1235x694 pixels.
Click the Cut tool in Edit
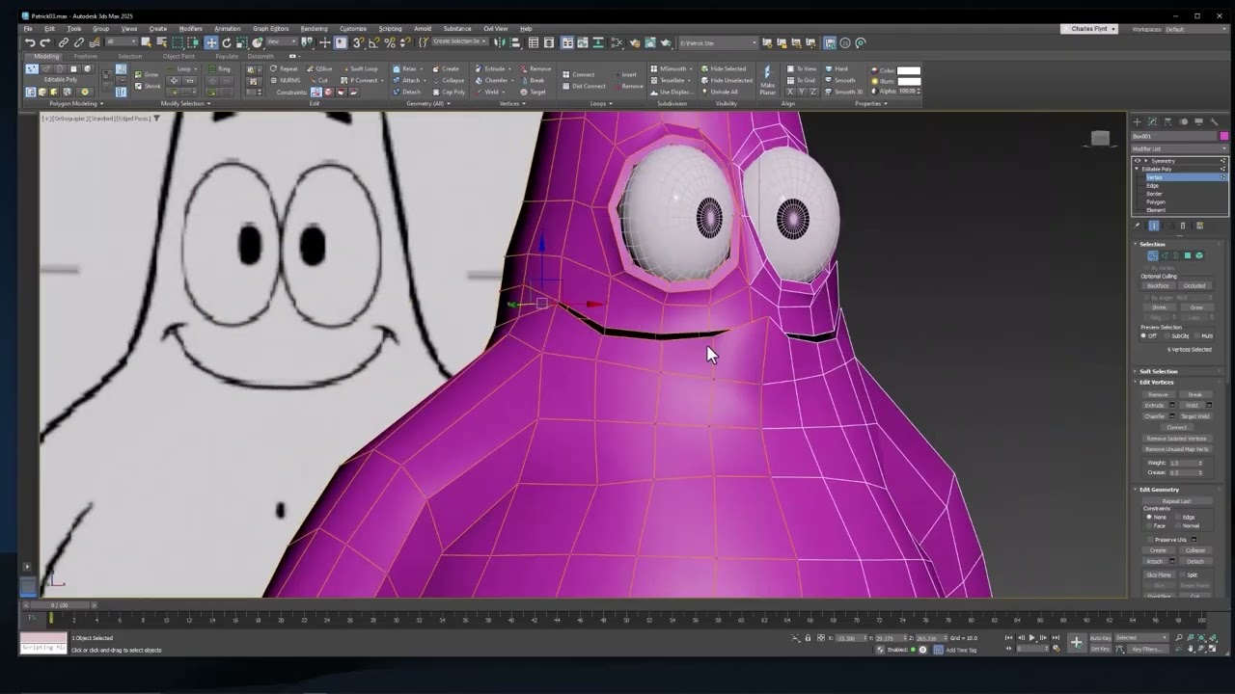tap(319, 80)
